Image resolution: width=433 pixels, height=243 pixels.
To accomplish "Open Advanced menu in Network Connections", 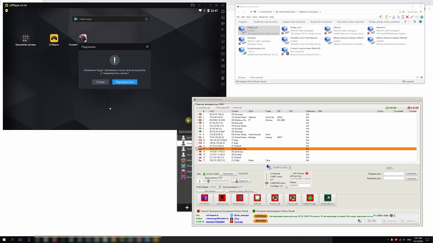I will pyautogui.click(x=263, y=17).
